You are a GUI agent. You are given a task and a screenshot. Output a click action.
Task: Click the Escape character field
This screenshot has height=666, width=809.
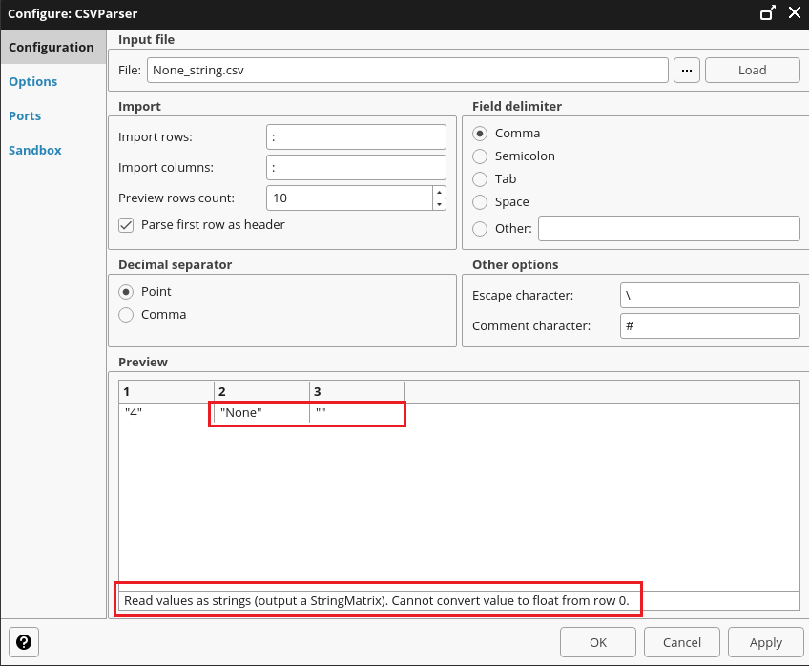click(x=710, y=296)
